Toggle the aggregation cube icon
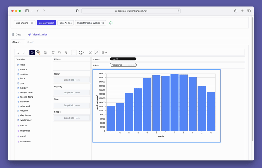 32,52
